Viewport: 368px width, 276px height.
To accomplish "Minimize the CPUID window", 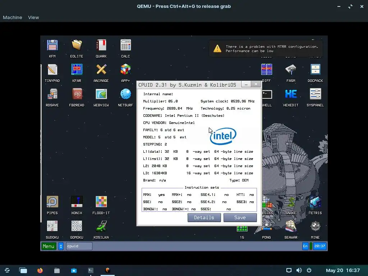I will 246,84.
